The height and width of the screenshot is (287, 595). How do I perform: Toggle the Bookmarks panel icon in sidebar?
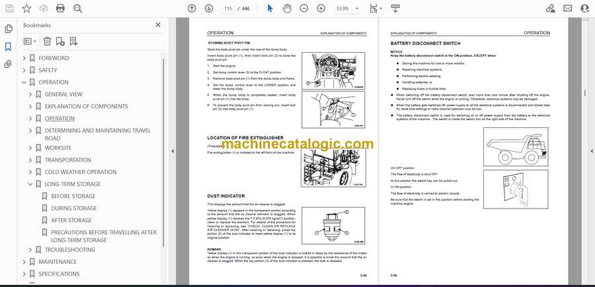tap(8, 47)
